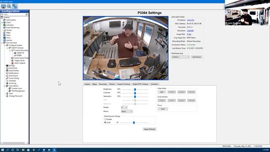The image size is (270, 152).
Task: Open Auto Export in the tree
Action: click(x=13, y=76)
